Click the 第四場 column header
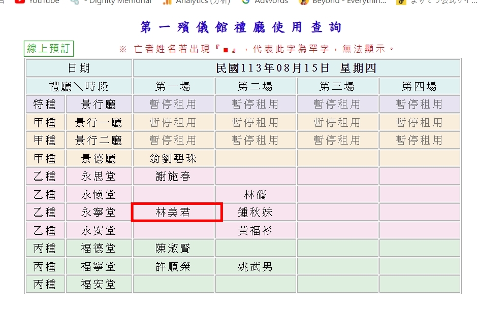The width and height of the screenshot is (479, 314). (x=419, y=86)
